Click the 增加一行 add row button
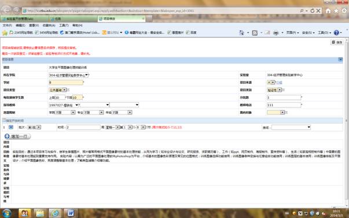 pos(17,136)
